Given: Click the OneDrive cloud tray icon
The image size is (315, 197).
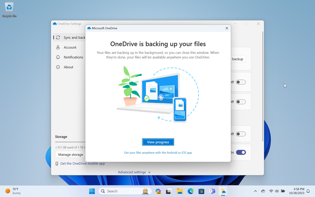Looking at the screenshot, I should pyautogui.click(x=263, y=191).
